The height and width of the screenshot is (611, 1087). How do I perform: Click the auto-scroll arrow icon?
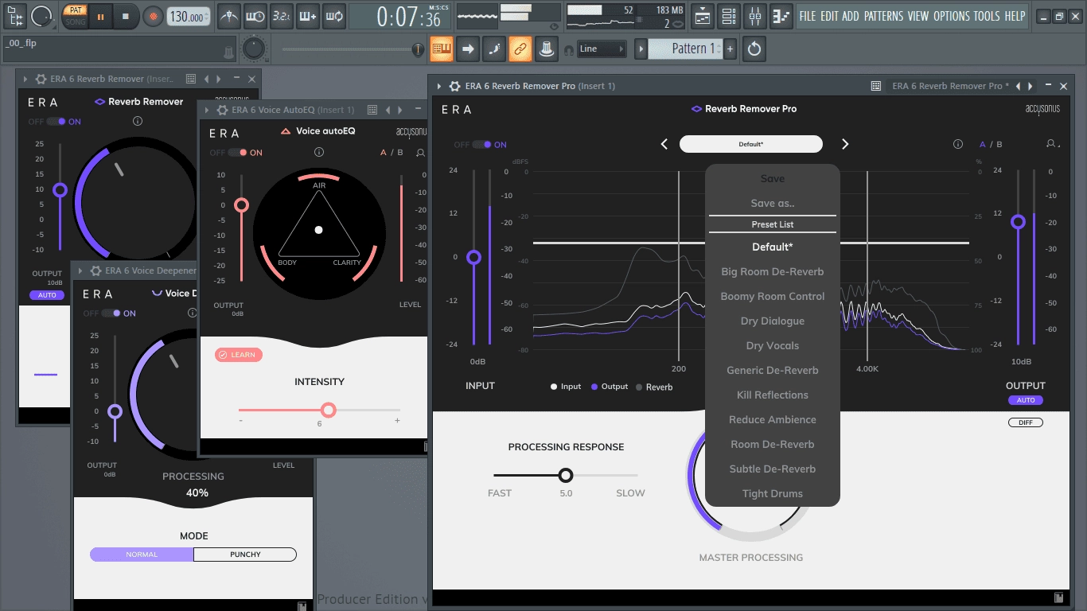coord(468,49)
